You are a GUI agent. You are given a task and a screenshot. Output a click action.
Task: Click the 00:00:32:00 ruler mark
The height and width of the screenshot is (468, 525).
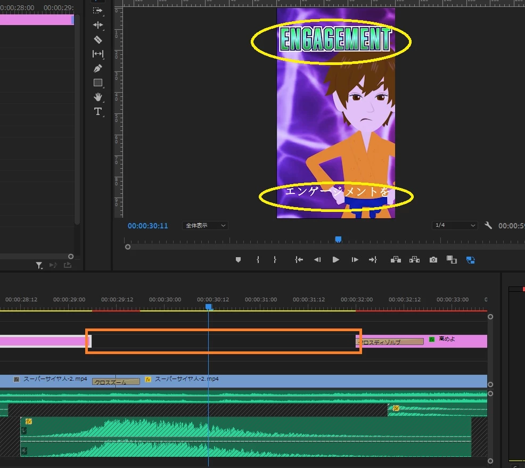(x=357, y=300)
